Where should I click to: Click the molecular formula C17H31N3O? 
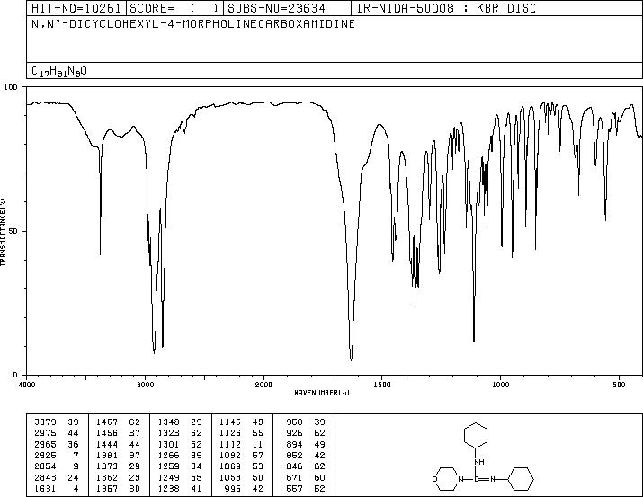[59, 71]
